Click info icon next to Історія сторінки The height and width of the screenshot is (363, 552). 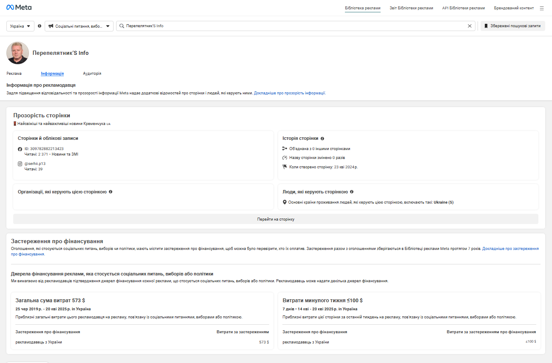coord(322,139)
